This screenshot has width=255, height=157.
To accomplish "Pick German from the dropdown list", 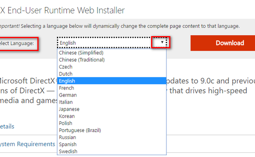I will [x=112, y=95].
